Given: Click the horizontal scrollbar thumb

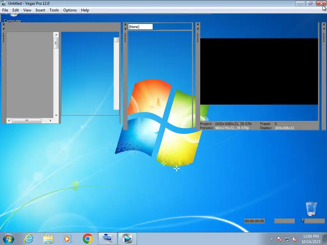Looking at the screenshot, I should point(27,121).
